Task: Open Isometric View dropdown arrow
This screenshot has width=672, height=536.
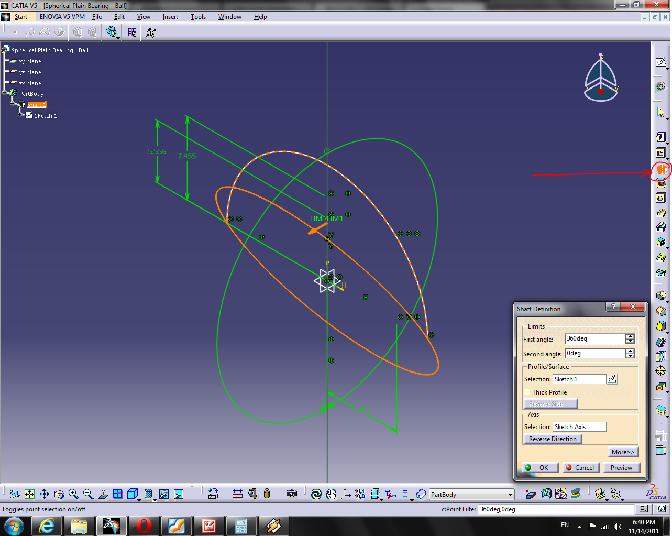Action: click(139, 499)
